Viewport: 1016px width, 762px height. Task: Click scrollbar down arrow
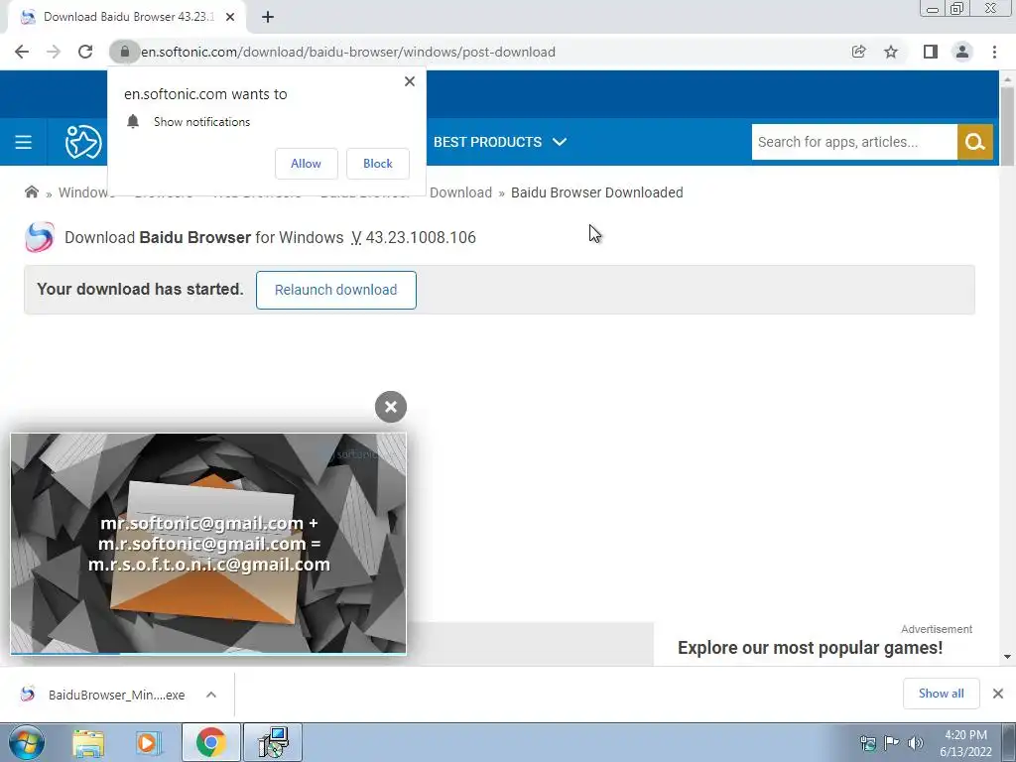point(1007,657)
